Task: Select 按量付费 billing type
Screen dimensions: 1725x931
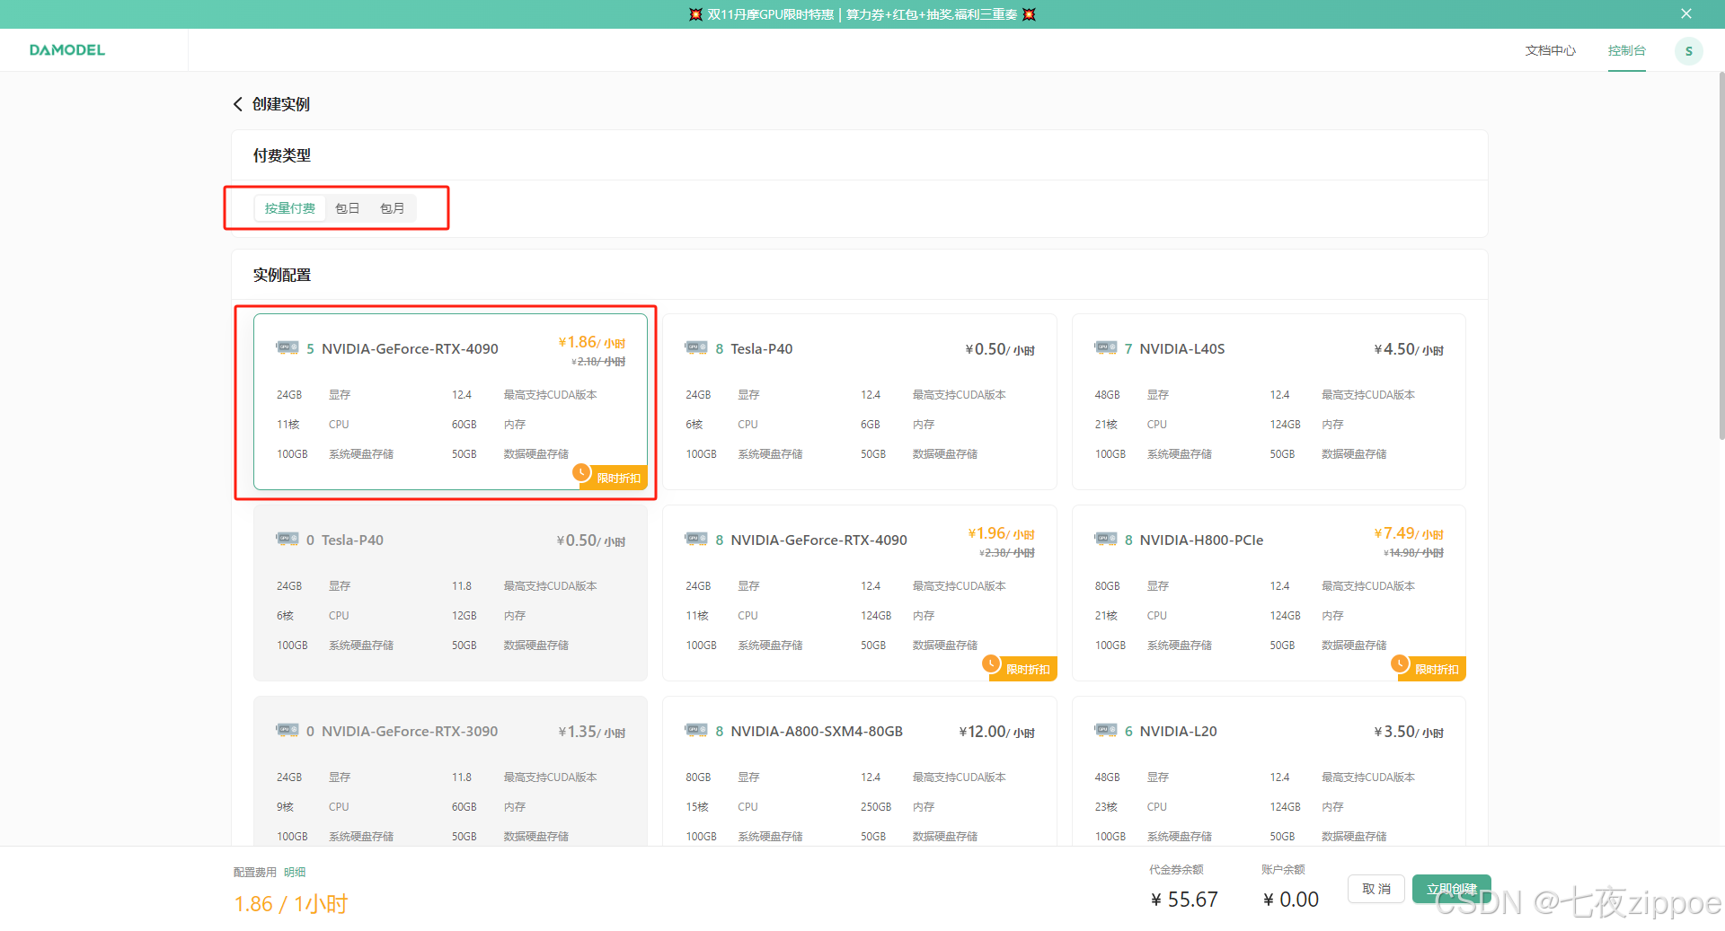Action: tap(289, 208)
